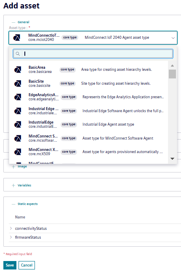Click the EdgeAnalytics asset type icon
The height and width of the screenshot is (272, 181).
tap(18, 97)
